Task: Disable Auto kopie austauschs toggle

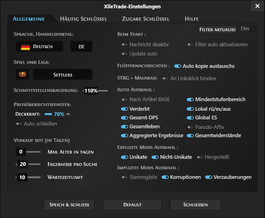Action: [178, 66]
